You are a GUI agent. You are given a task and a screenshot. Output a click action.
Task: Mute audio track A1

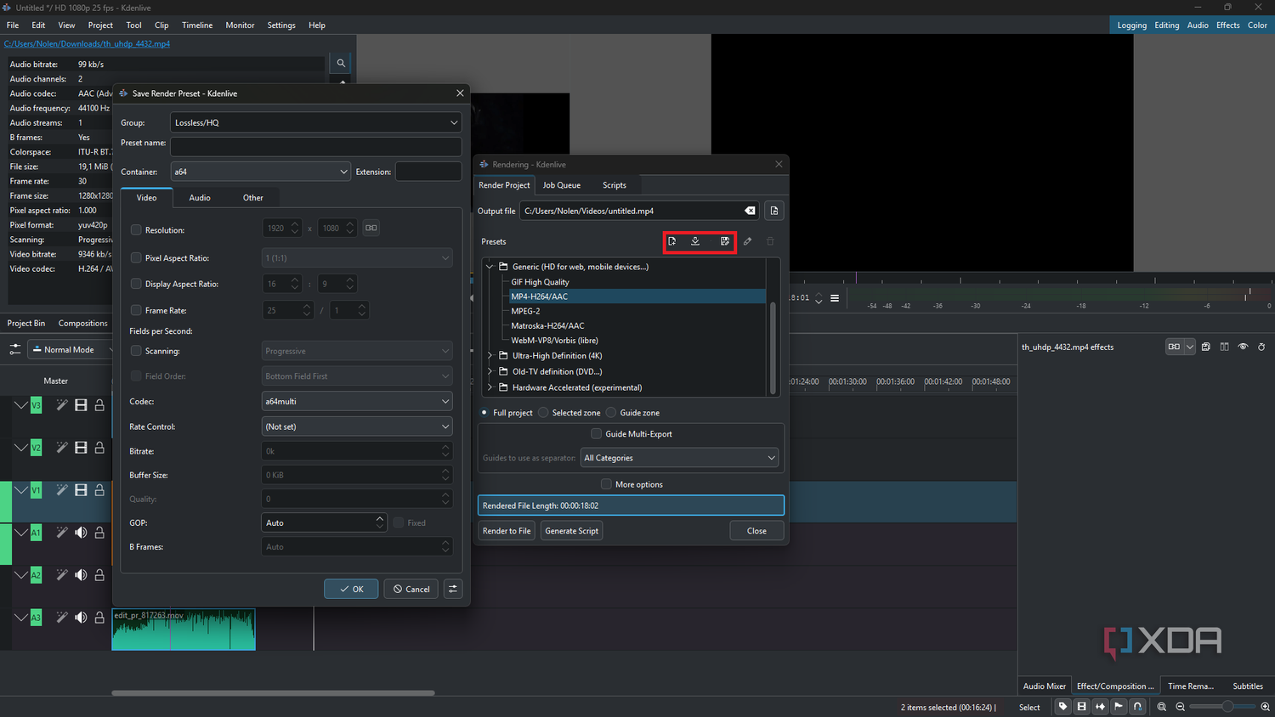(81, 533)
